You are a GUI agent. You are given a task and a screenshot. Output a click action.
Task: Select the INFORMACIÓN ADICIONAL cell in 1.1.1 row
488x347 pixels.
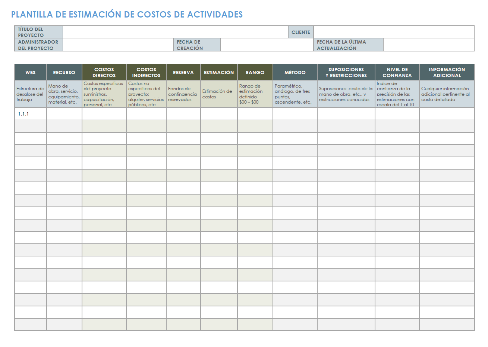pyautogui.click(x=447, y=114)
